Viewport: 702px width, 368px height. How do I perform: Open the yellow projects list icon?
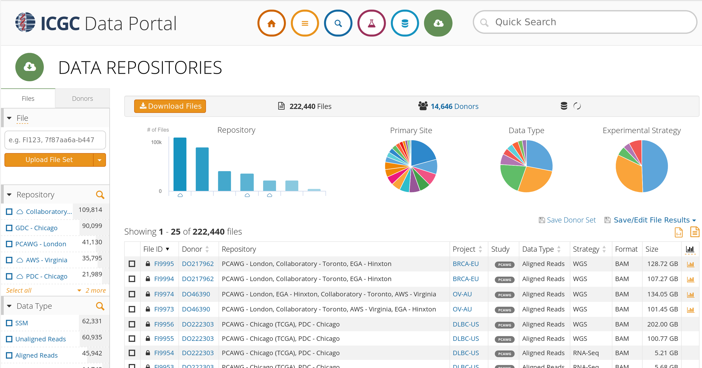coord(305,23)
